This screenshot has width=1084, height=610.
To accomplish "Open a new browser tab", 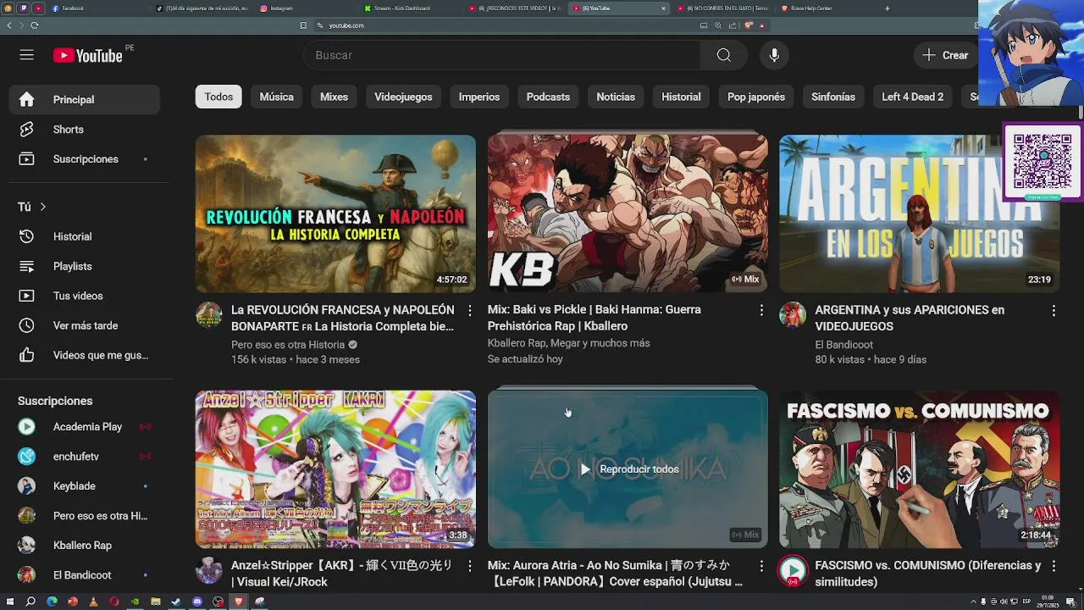I will [887, 8].
